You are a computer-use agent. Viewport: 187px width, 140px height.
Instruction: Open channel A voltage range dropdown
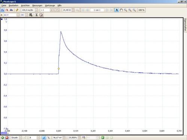click(x=18, y=15)
